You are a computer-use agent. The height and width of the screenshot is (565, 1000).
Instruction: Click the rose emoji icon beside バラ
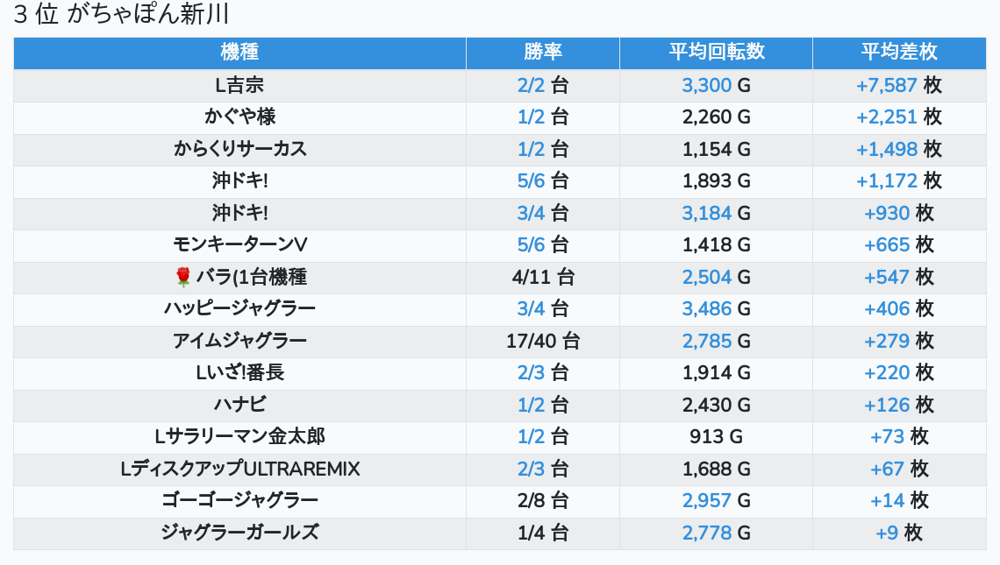click(183, 278)
